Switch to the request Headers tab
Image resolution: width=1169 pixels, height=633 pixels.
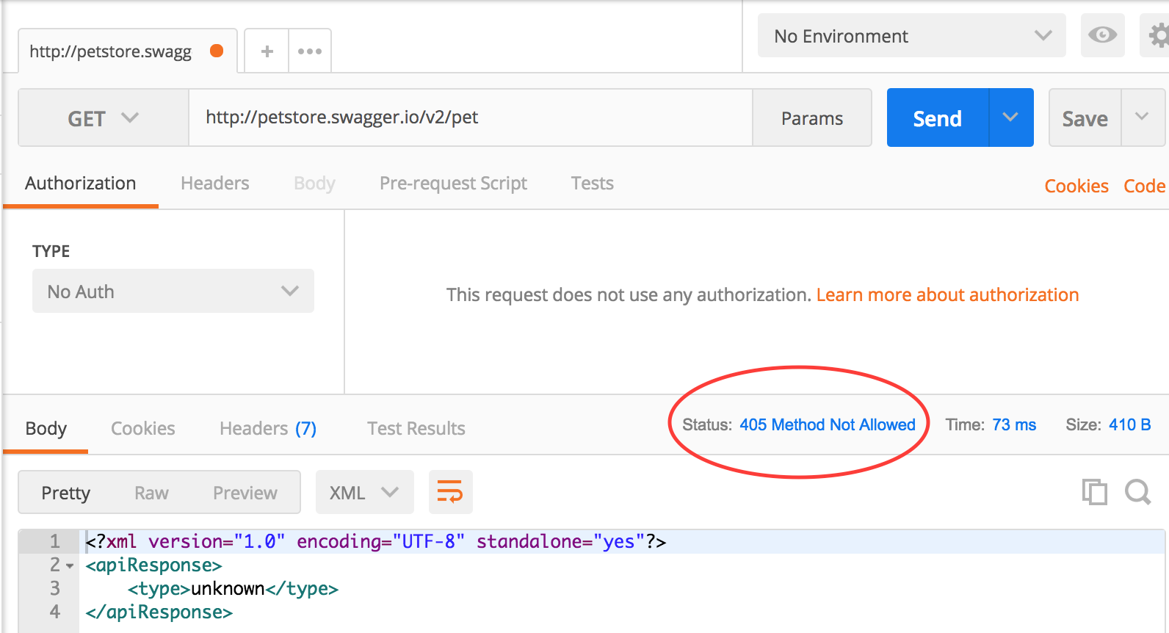215,184
